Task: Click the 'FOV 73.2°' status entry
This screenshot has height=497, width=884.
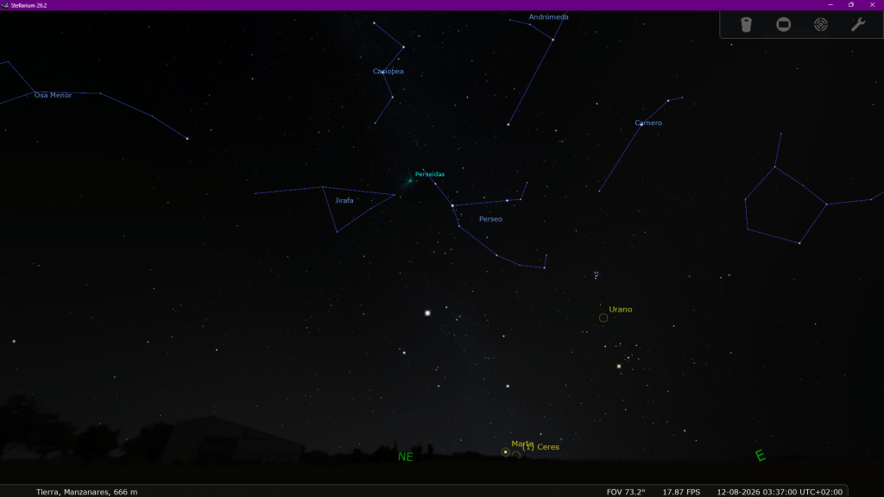Action: [626, 492]
